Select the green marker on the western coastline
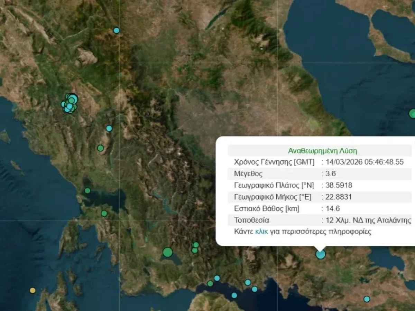The width and height of the screenshot is (415, 311). (x=87, y=190)
